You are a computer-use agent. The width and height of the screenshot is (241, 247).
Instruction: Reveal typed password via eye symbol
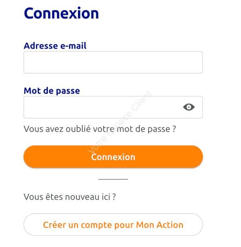point(189,107)
